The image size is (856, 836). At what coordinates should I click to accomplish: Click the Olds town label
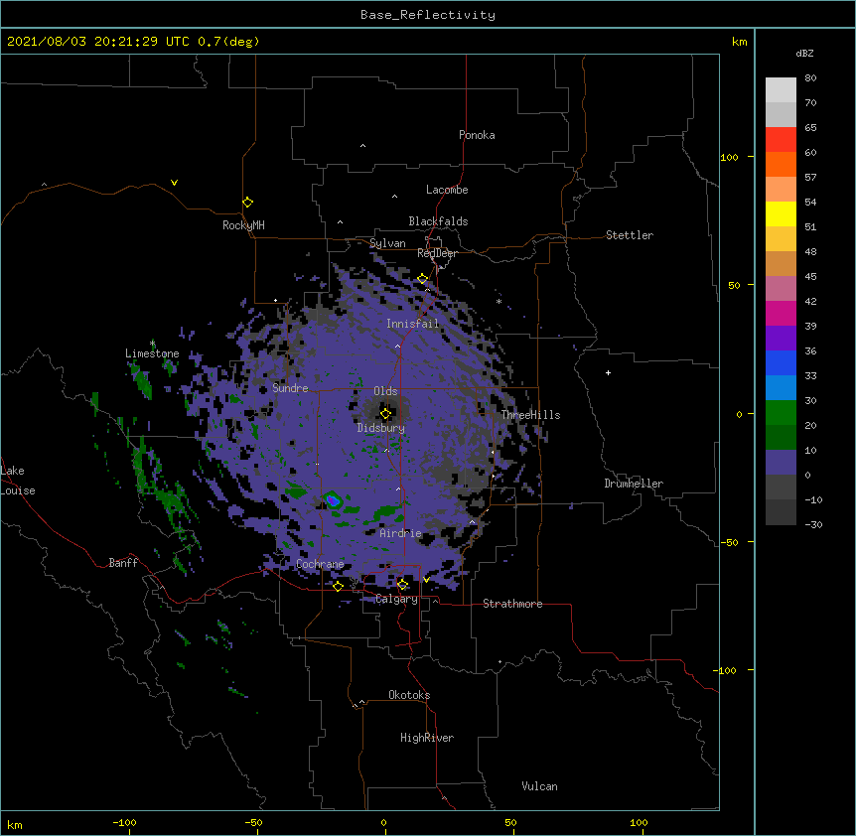click(385, 391)
